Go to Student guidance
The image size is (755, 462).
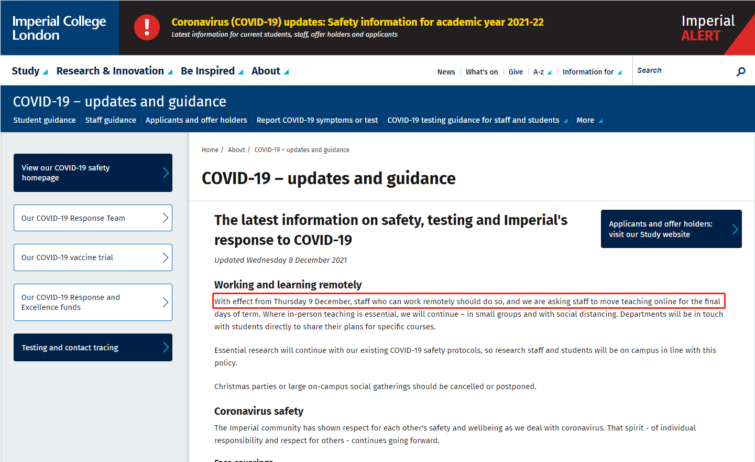[45, 120]
